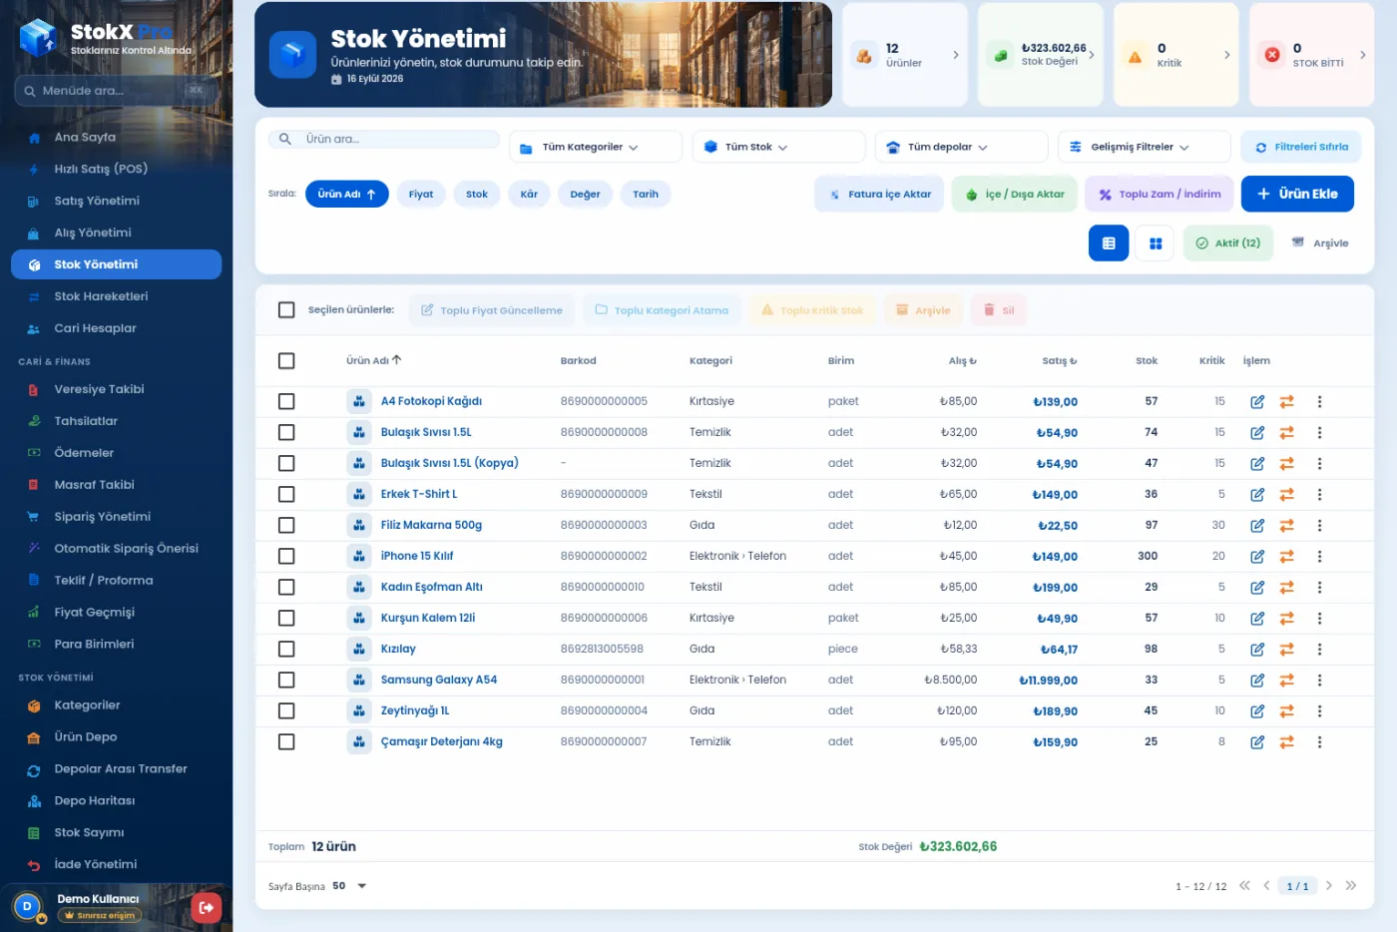Screen dimensions: 1397x932
Task: Navigate to Depo Haritası menu item
Action: pyautogui.click(x=116, y=800)
